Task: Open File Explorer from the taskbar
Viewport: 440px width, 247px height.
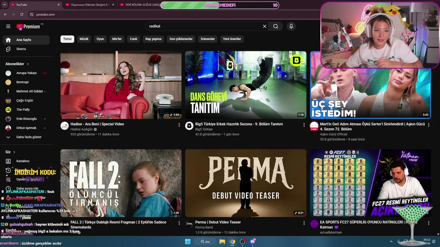Action: [x=222, y=242]
